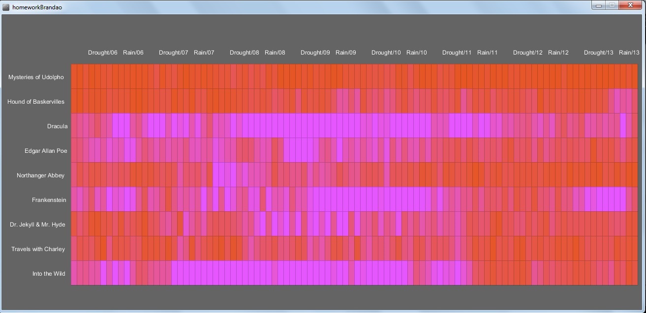Click the Northanger Abbey row label

(x=40, y=175)
